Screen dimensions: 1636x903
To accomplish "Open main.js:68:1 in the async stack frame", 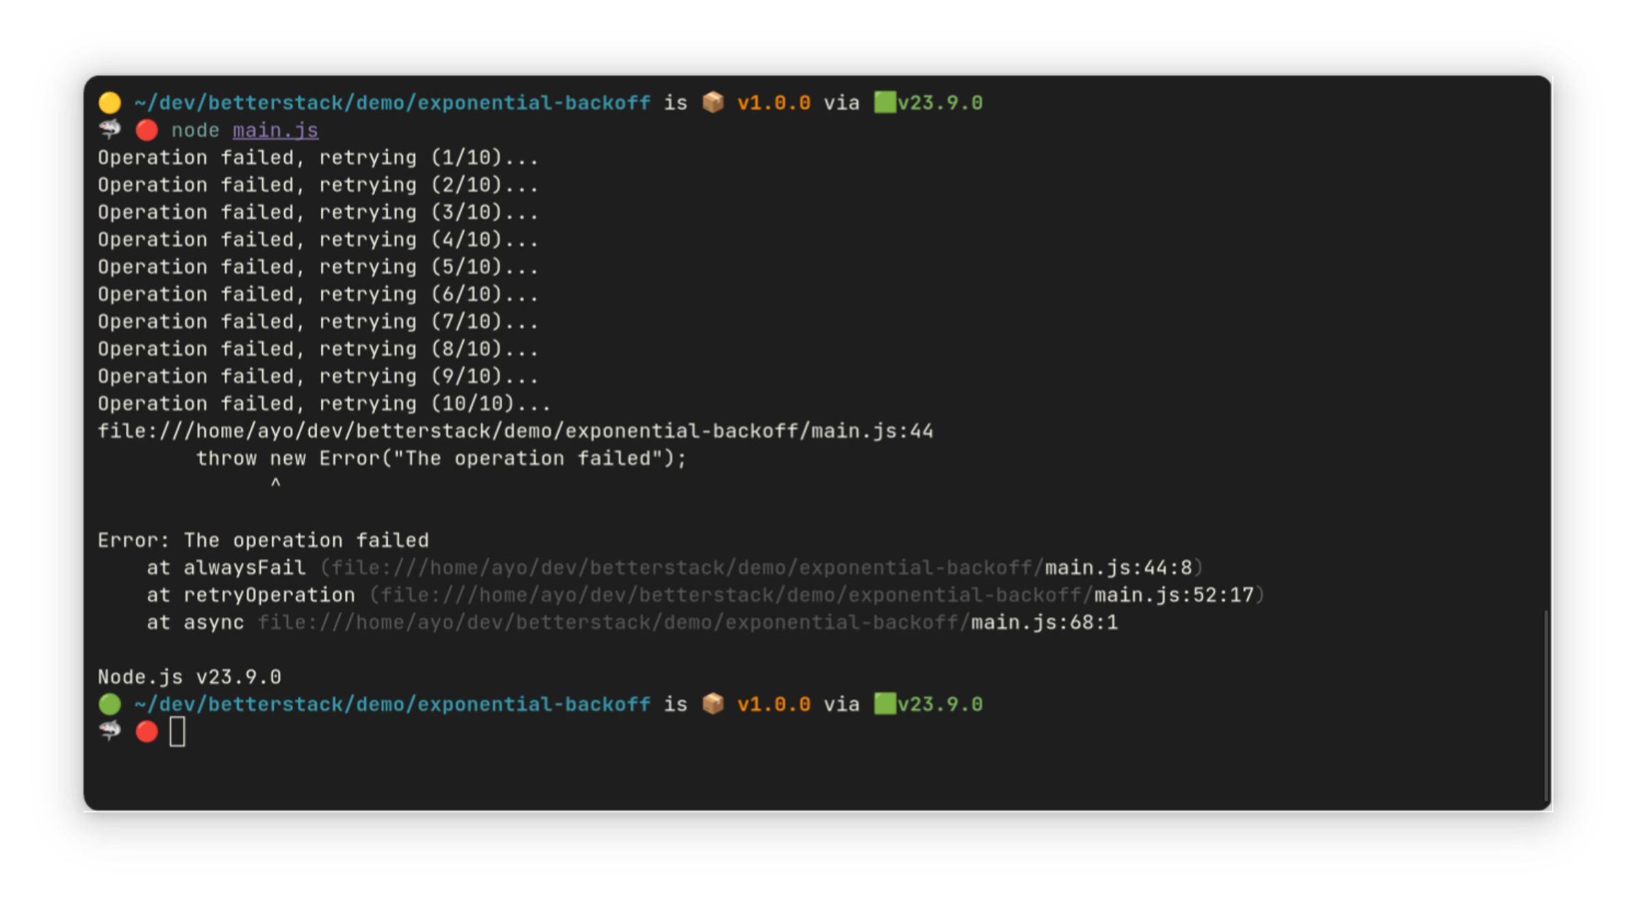I will (1044, 623).
